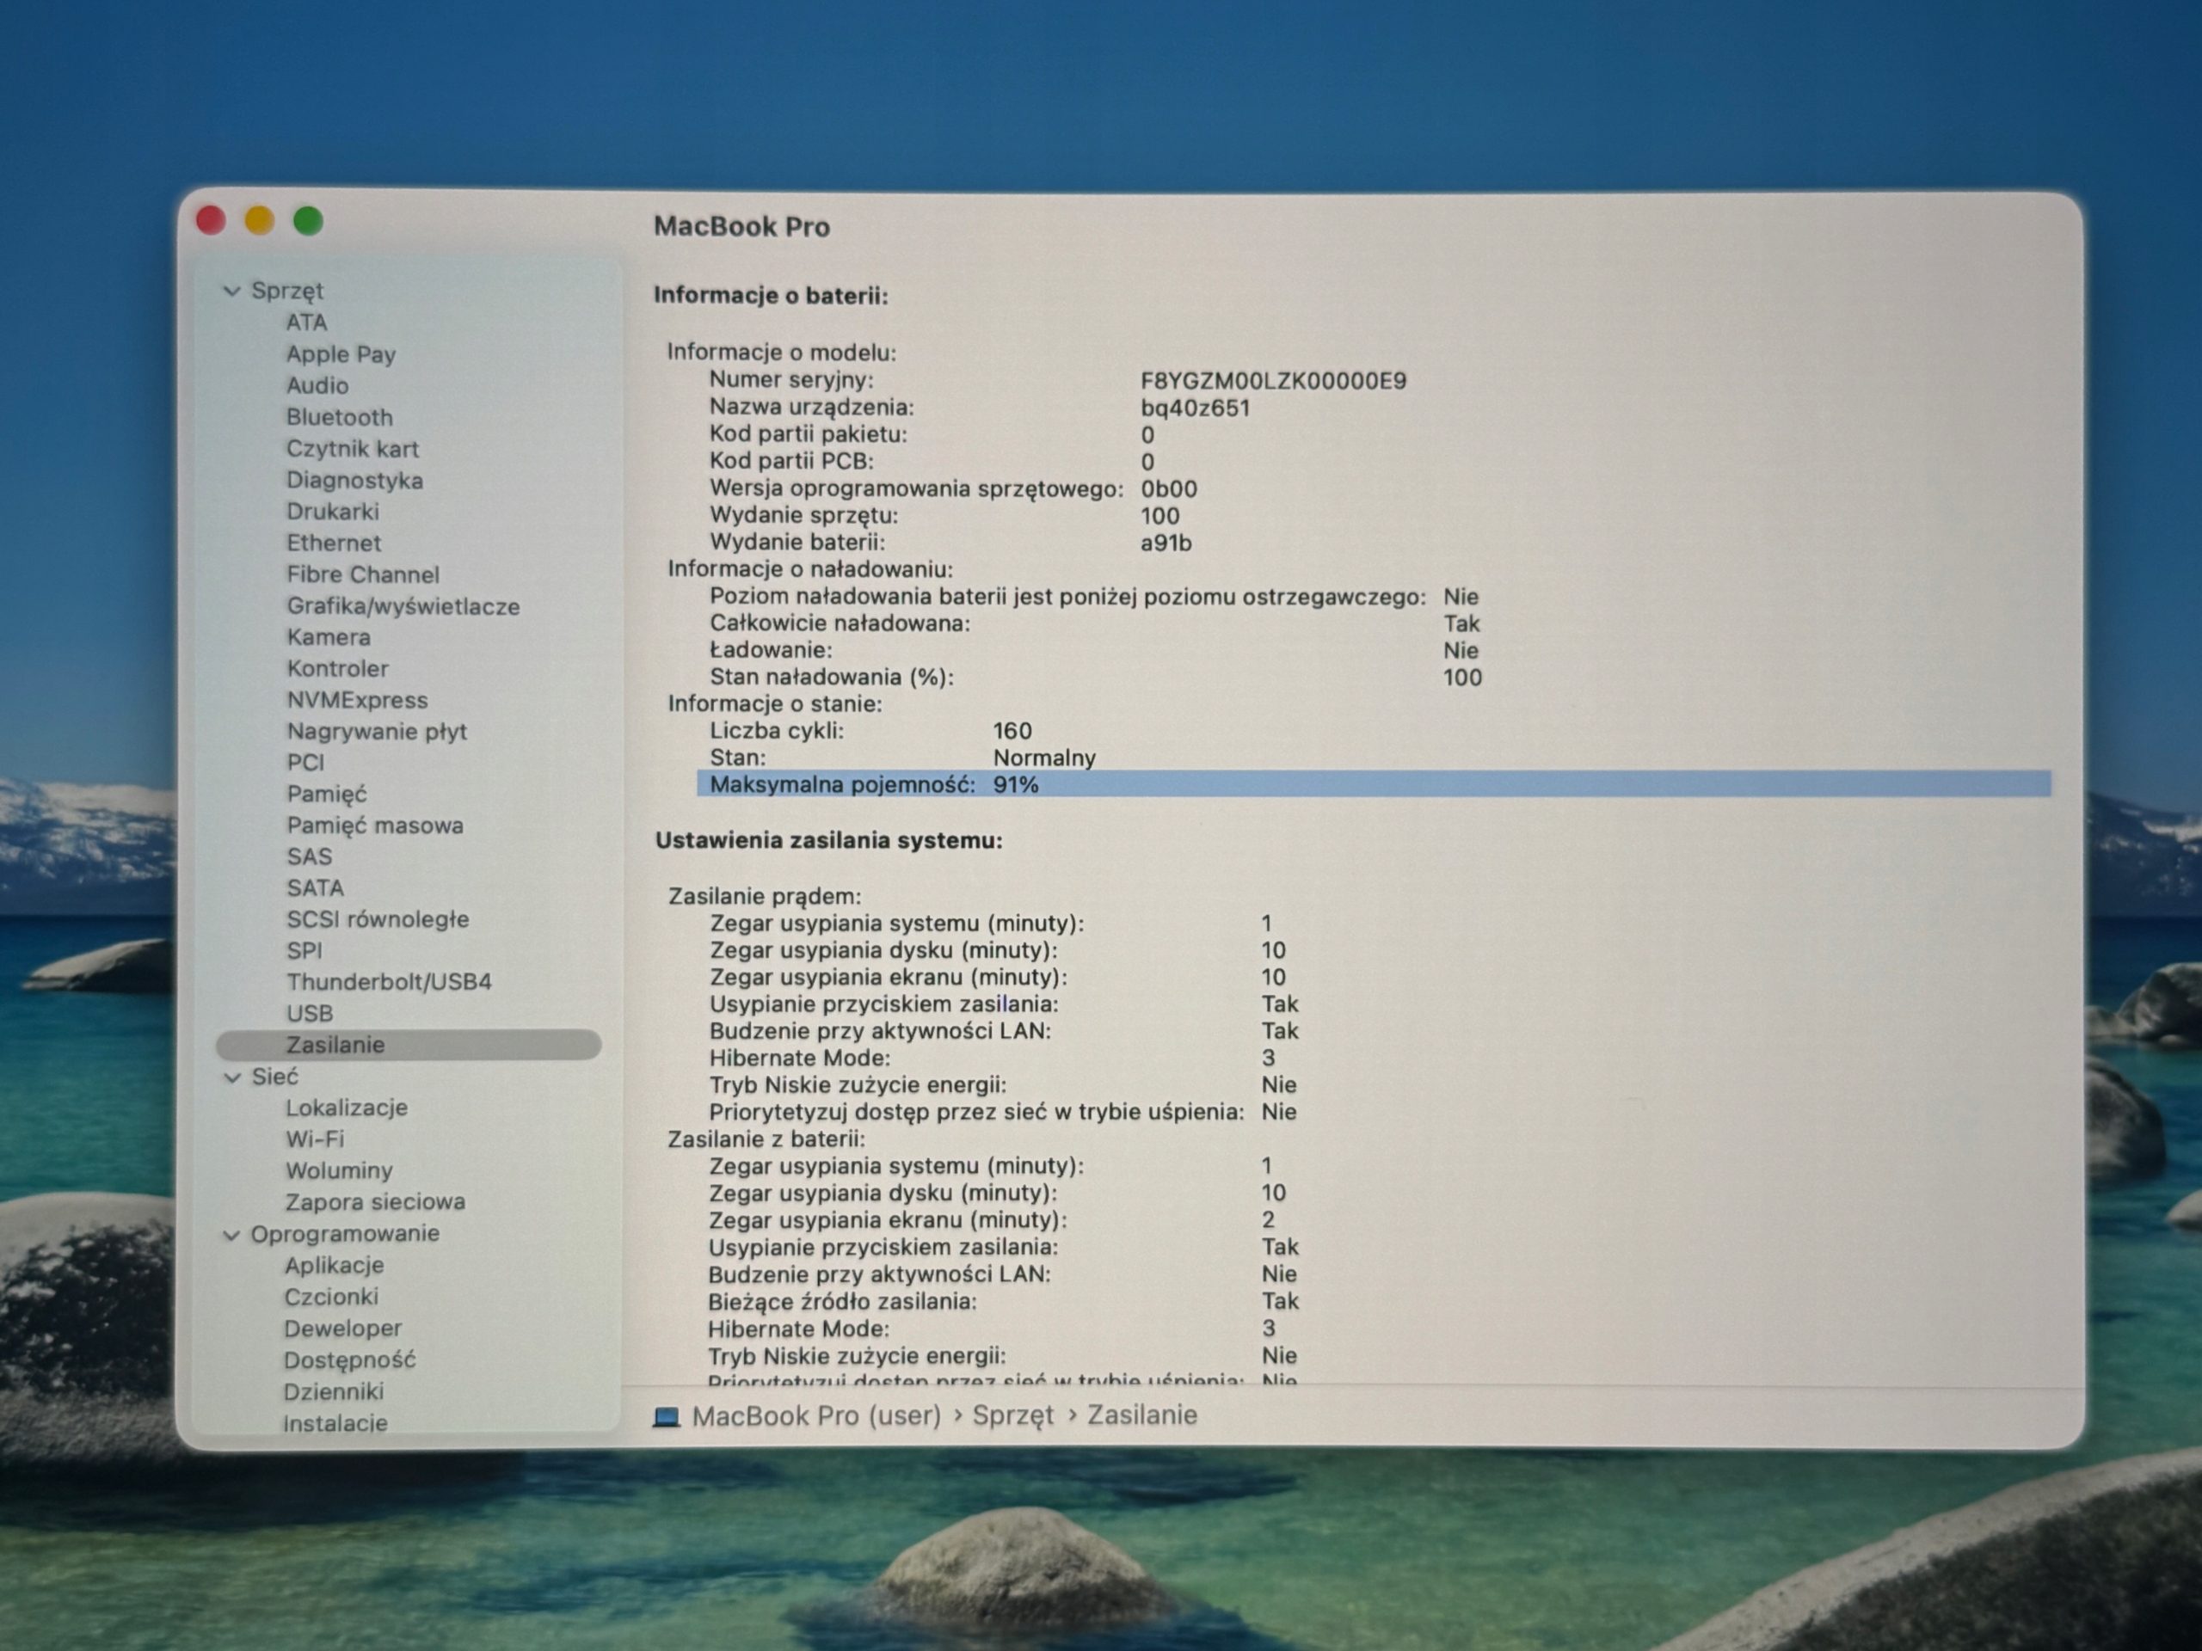Select Czcionki in the sidebar
The image size is (2202, 1651).
(330, 1297)
